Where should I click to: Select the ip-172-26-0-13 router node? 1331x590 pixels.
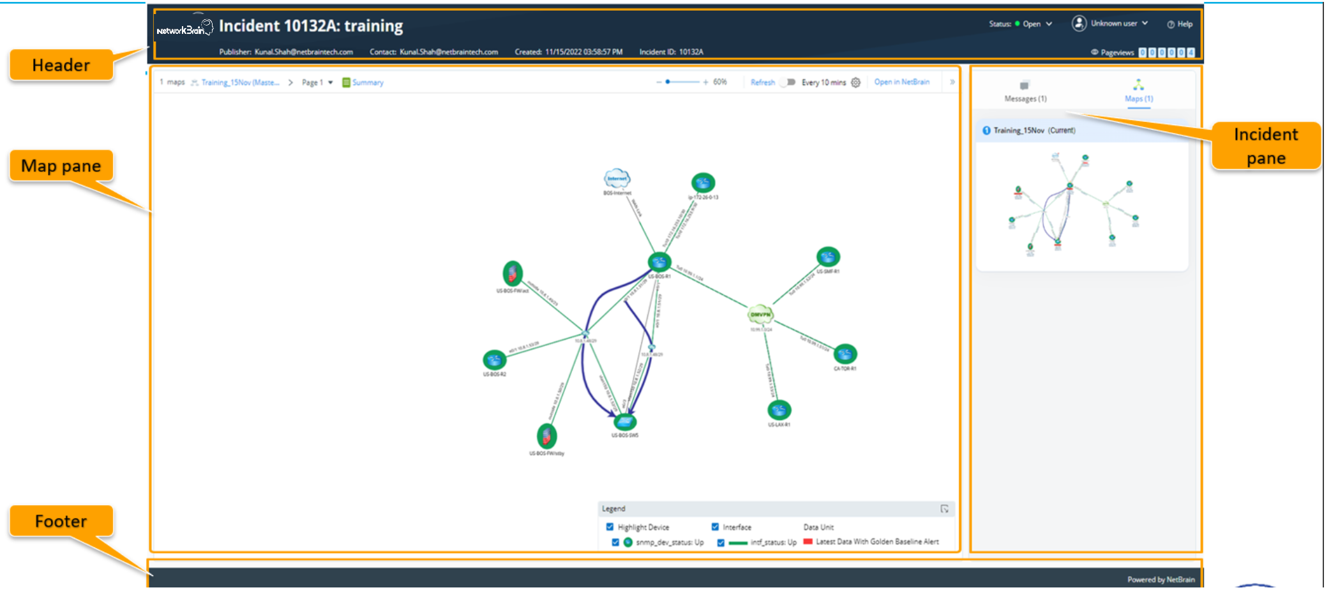(703, 183)
